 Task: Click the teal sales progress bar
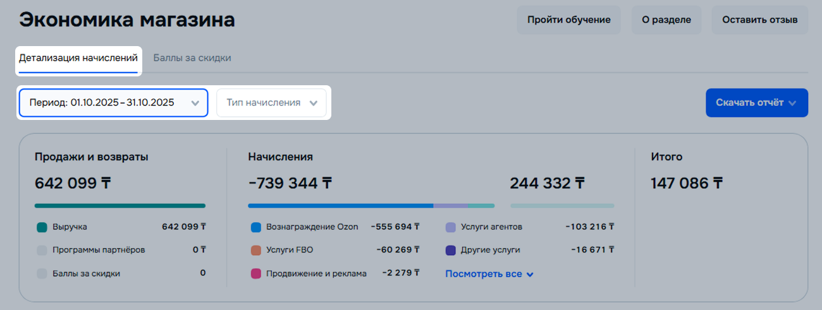[x=120, y=205]
